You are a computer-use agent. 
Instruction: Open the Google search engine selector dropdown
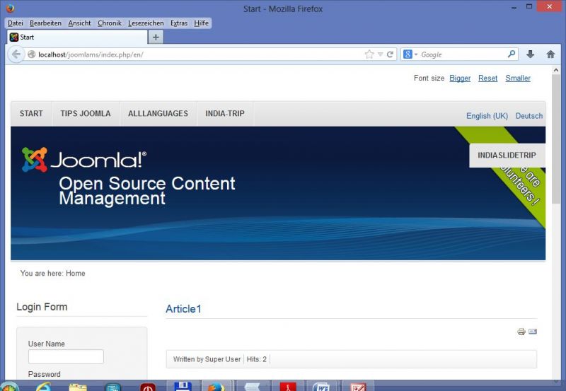[410, 54]
